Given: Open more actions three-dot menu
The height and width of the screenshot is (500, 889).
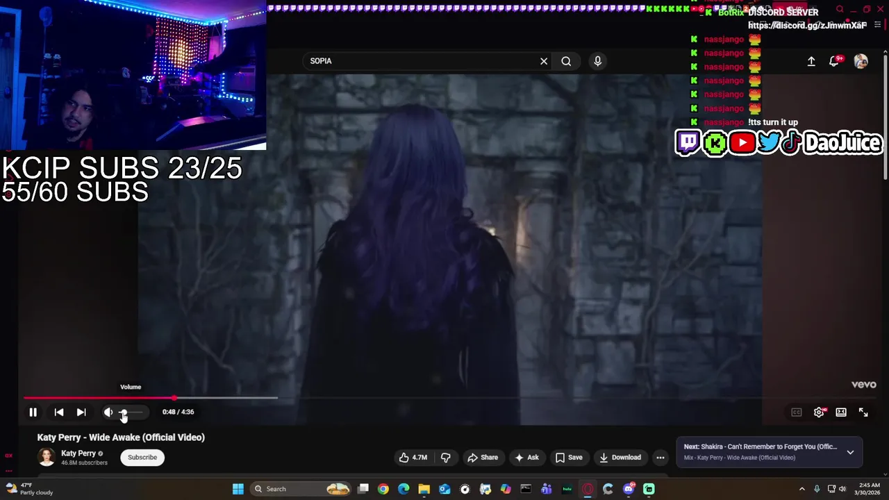Looking at the screenshot, I should pyautogui.click(x=660, y=457).
